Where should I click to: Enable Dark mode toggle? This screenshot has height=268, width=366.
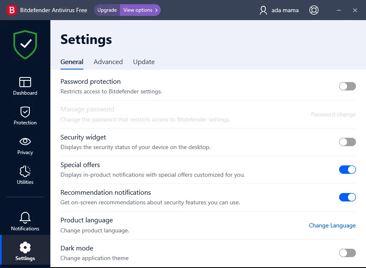coord(347,253)
